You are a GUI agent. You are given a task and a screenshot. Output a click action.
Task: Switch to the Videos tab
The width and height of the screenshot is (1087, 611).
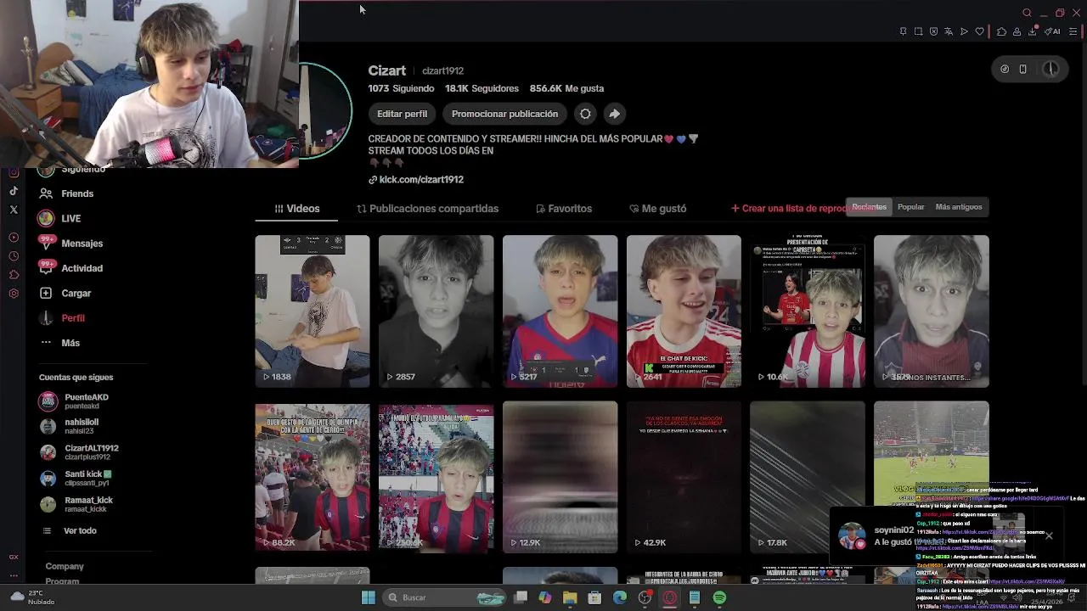[296, 209]
